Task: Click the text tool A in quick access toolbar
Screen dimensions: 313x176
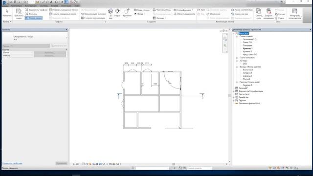Action: [x=51, y=2]
